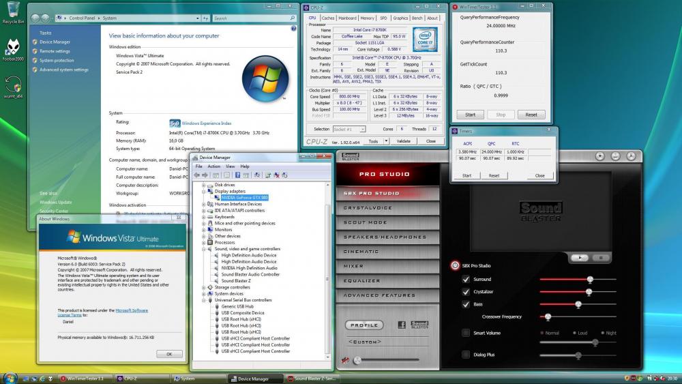682x384 pixels.
Task: Click the Sound Blaster logo beside Facebook icon
Action: [419, 325]
